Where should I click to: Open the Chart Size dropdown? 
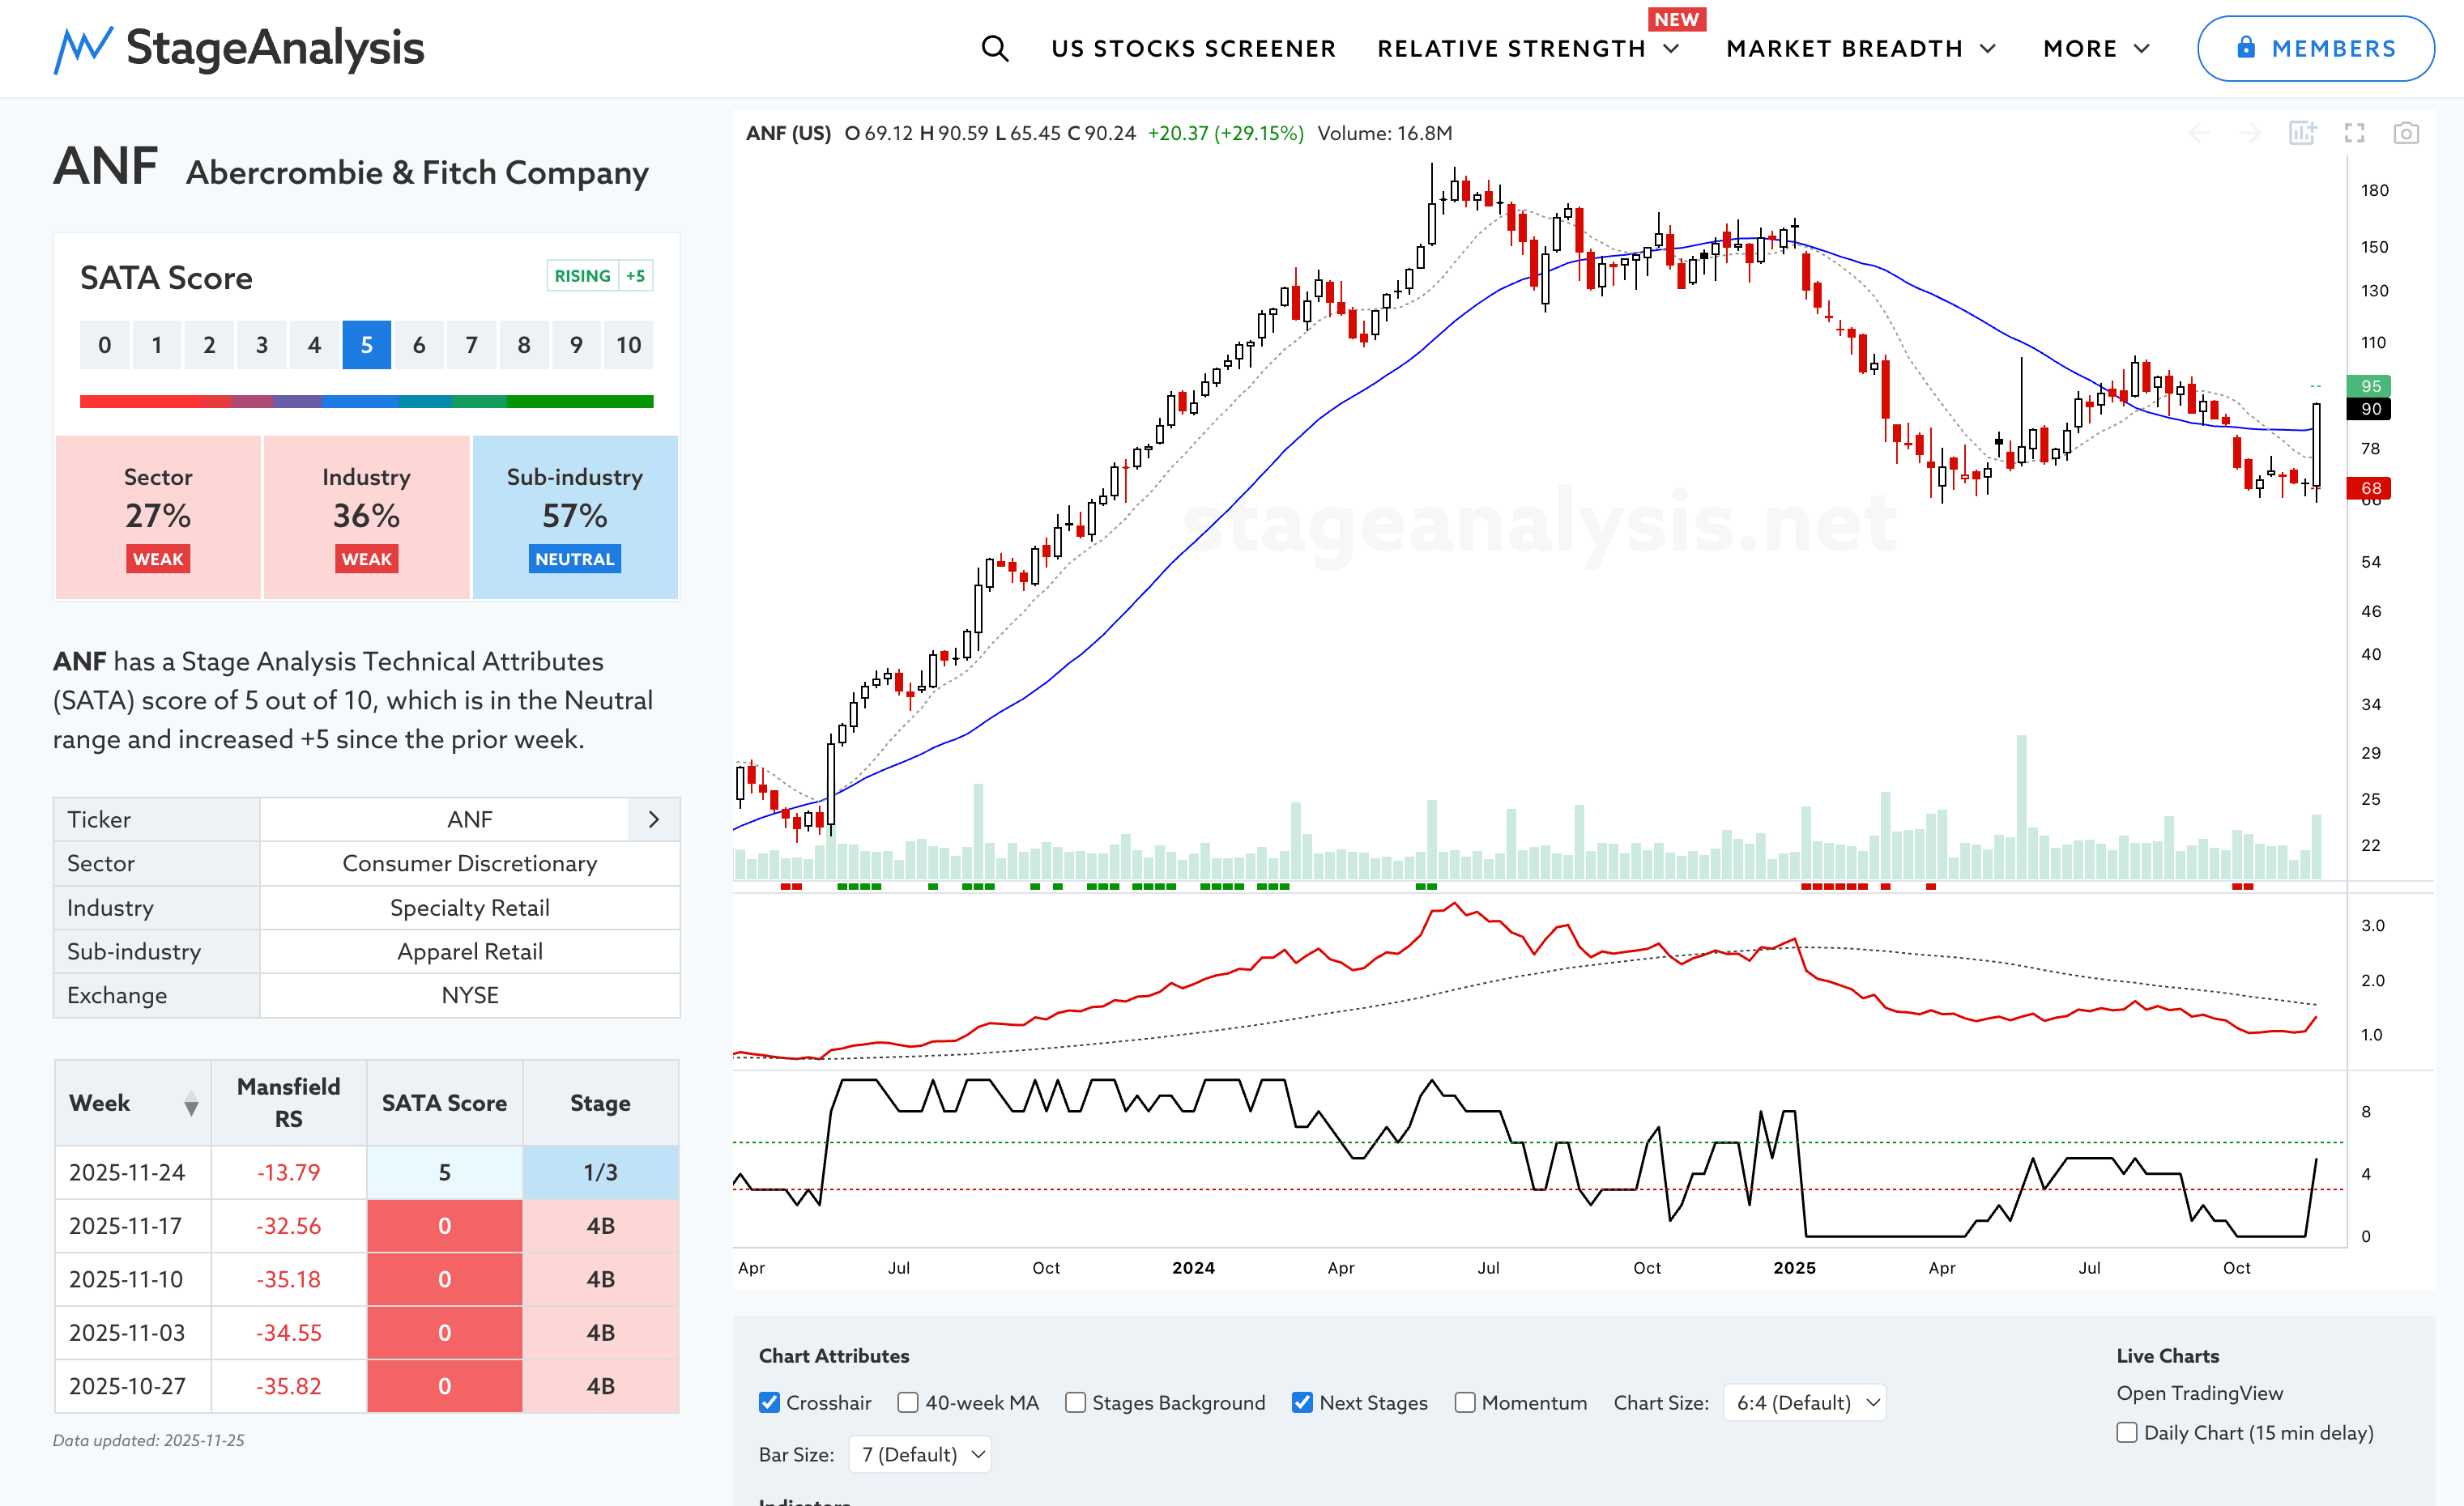(x=1804, y=1402)
